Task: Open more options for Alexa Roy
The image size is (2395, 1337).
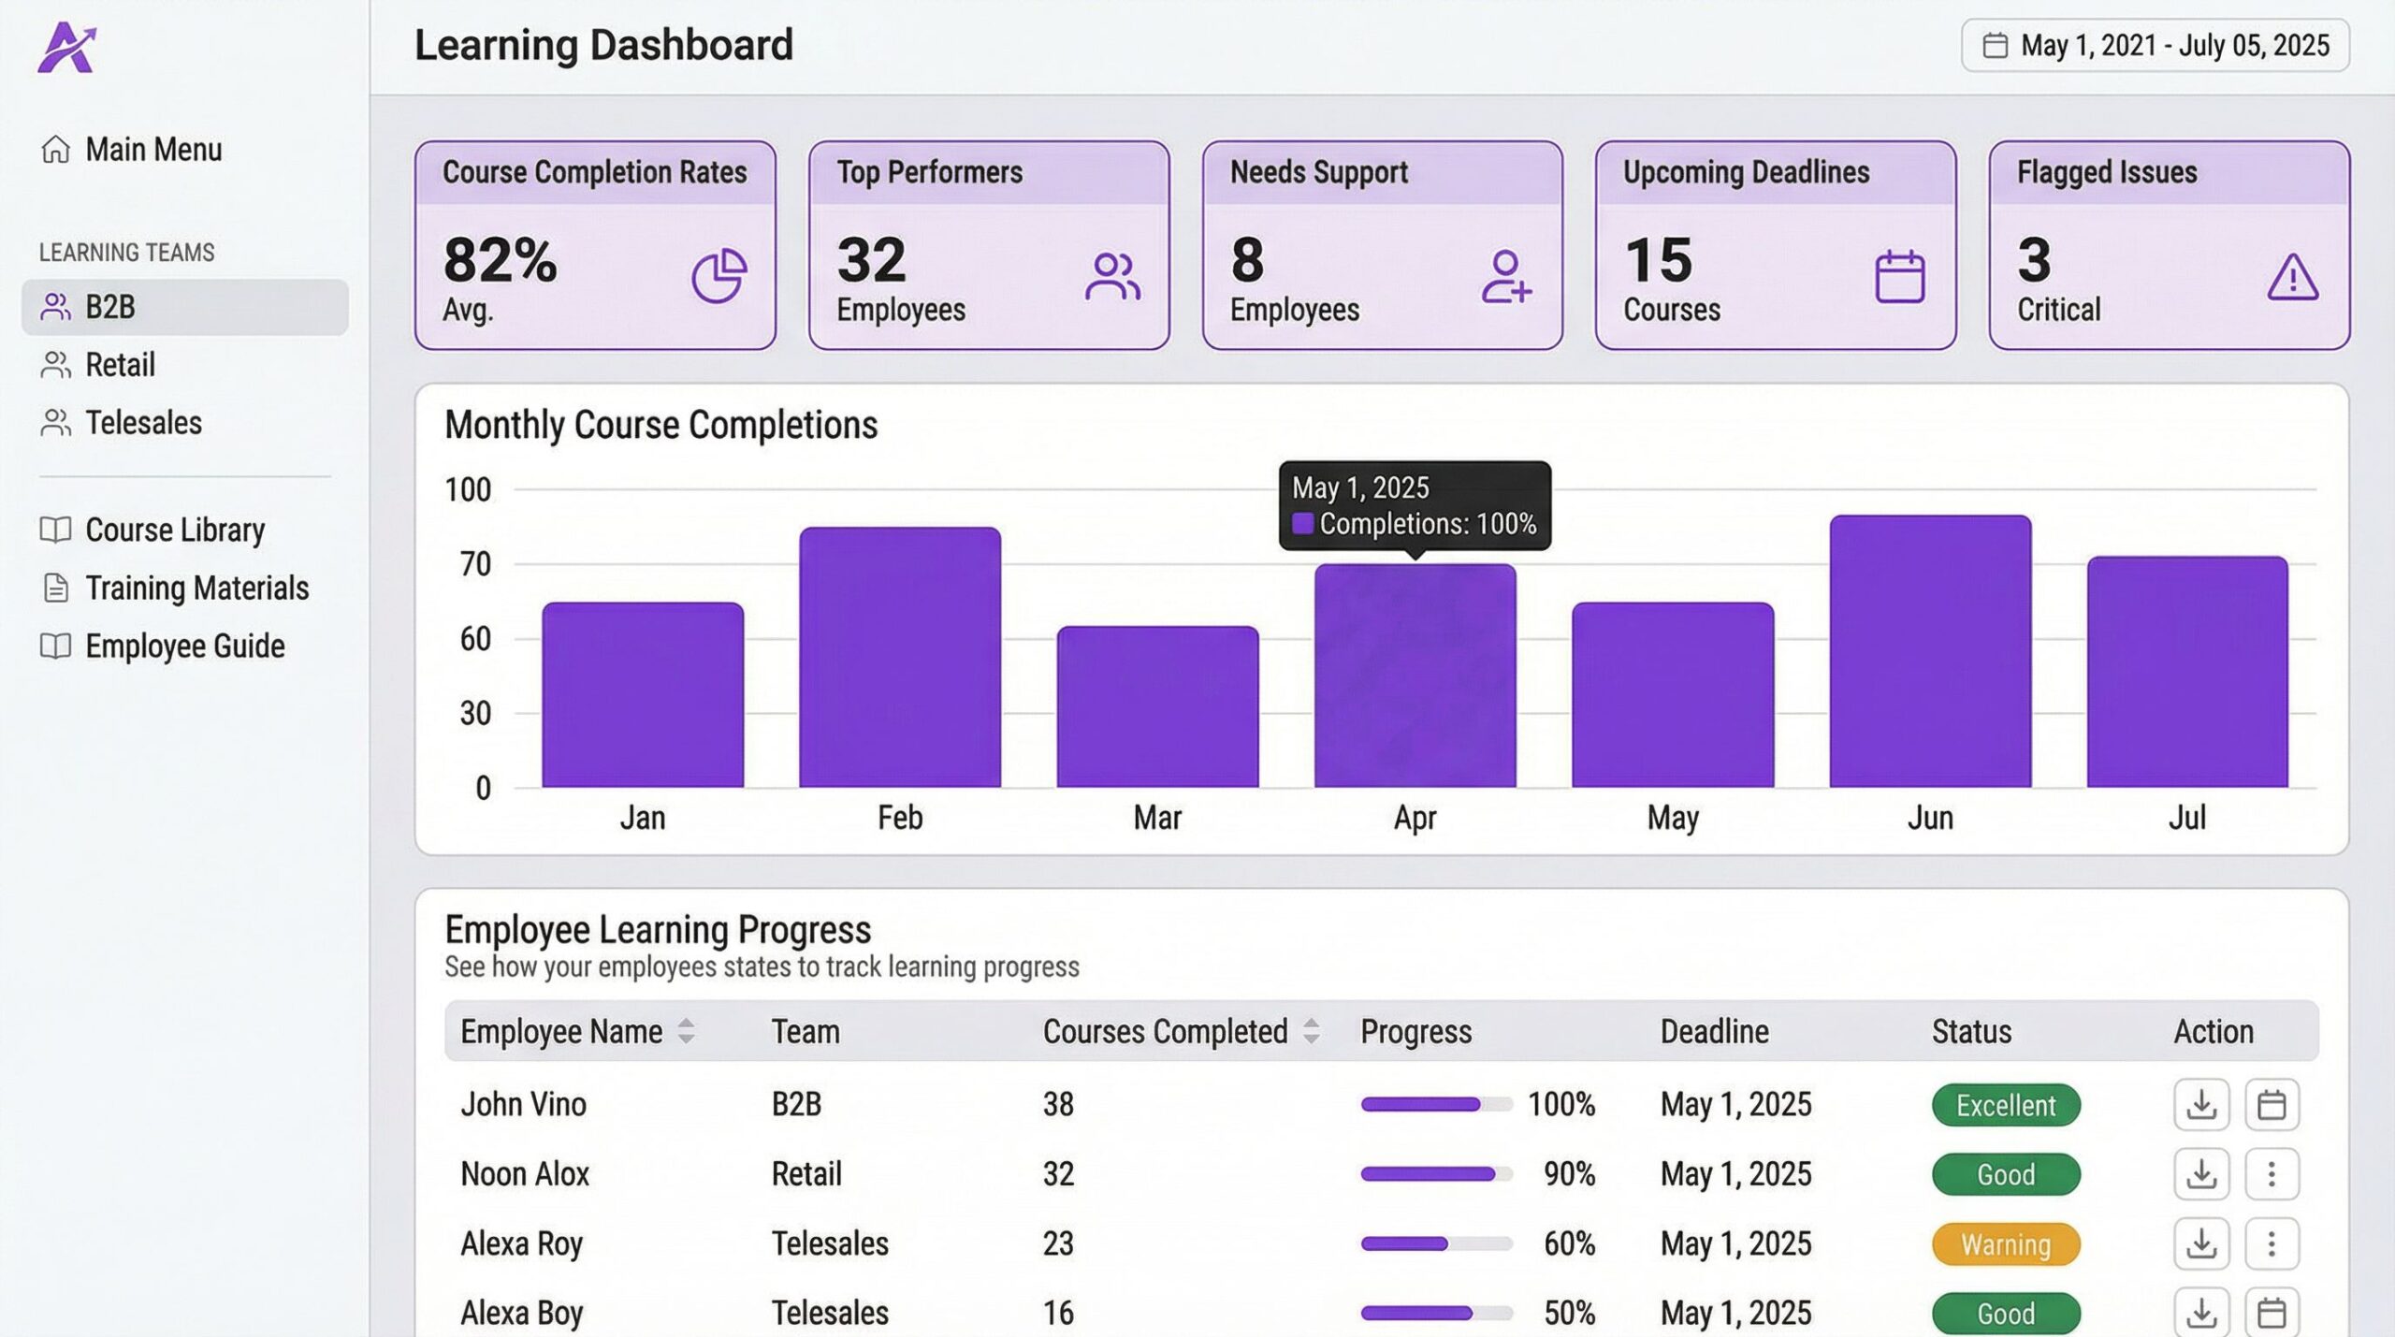Action: [2271, 1243]
